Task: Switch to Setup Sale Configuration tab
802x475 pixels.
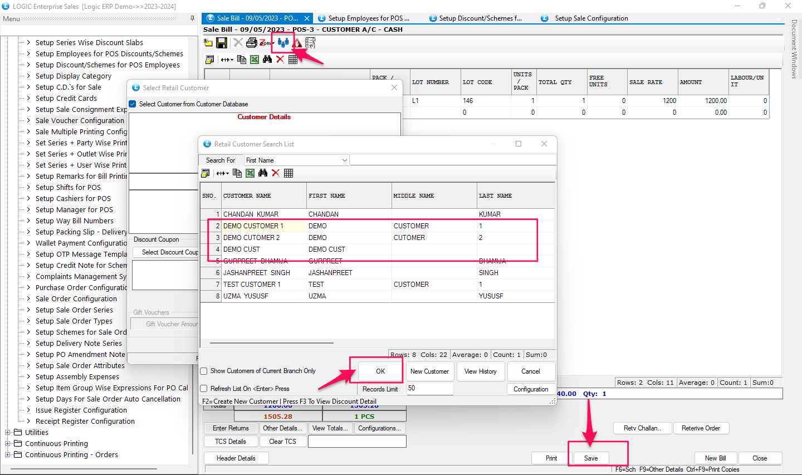Action: [591, 18]
